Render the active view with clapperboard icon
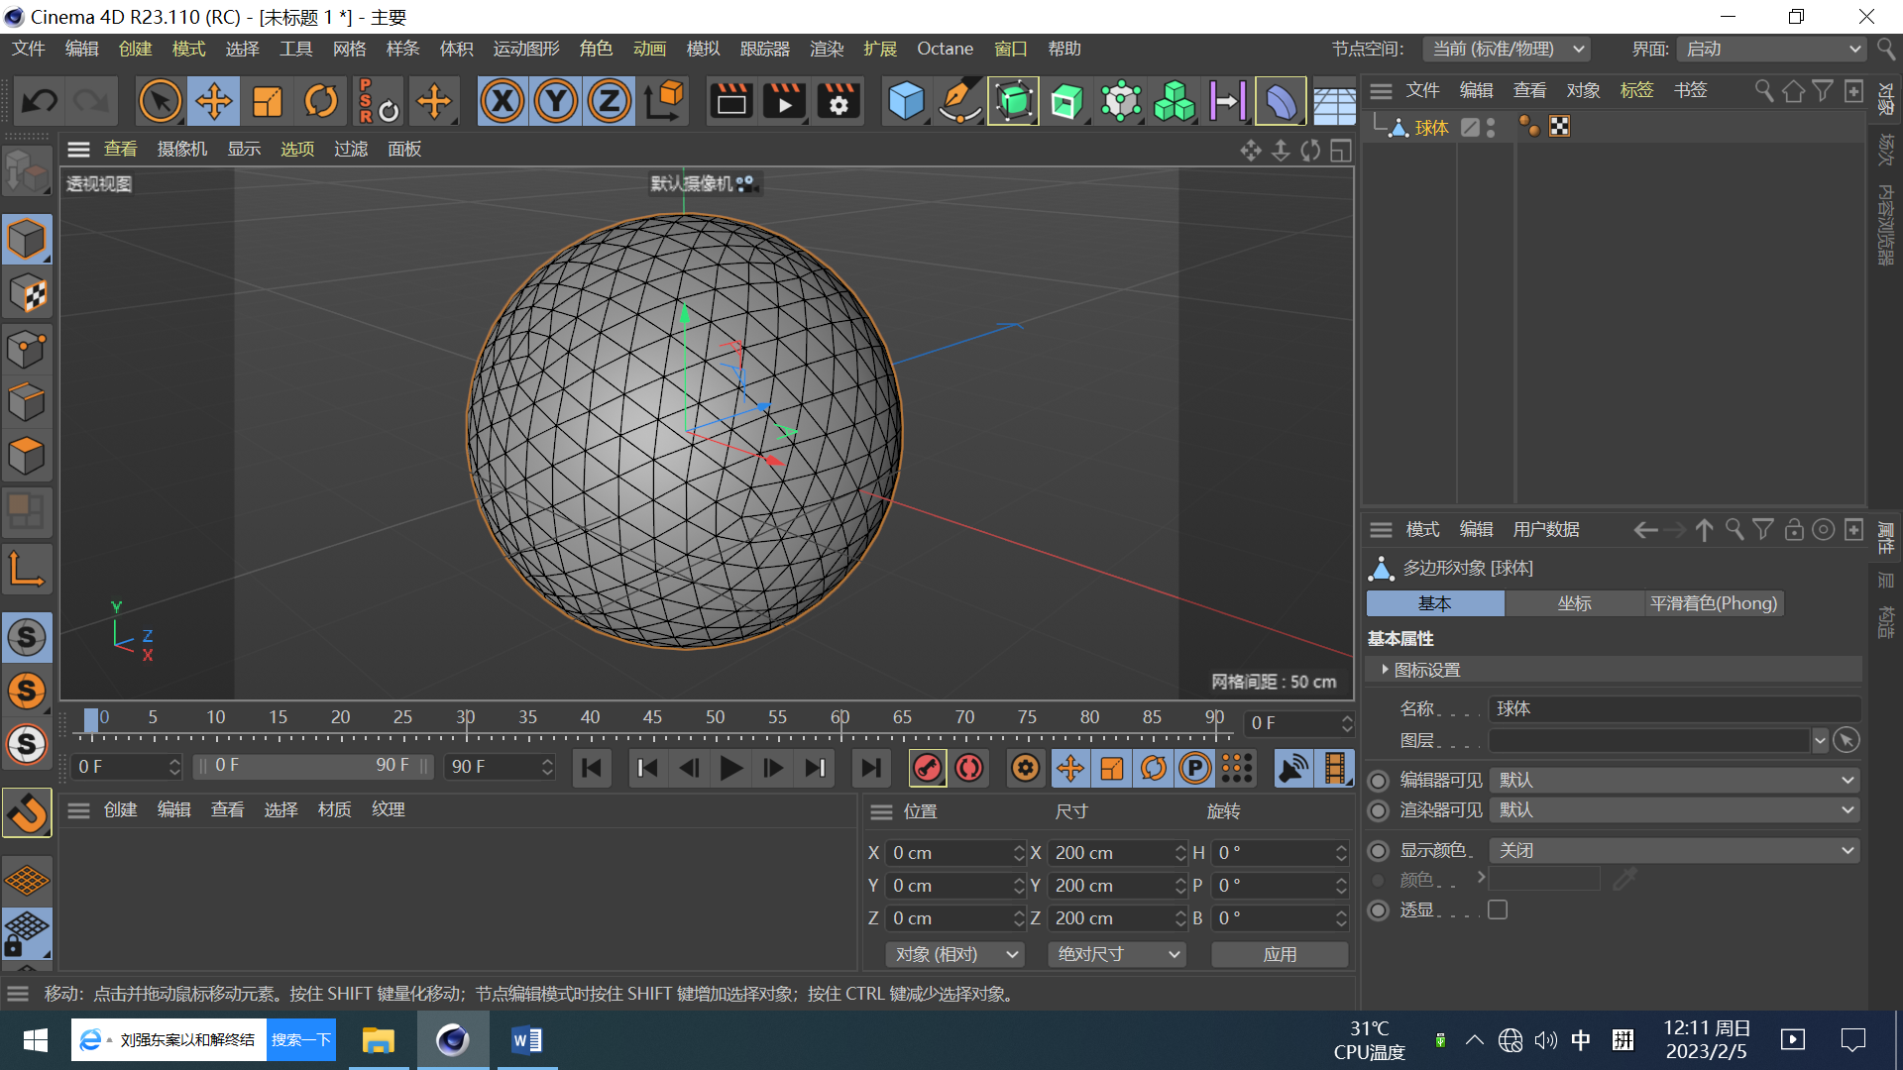 (x=731, y=101)
